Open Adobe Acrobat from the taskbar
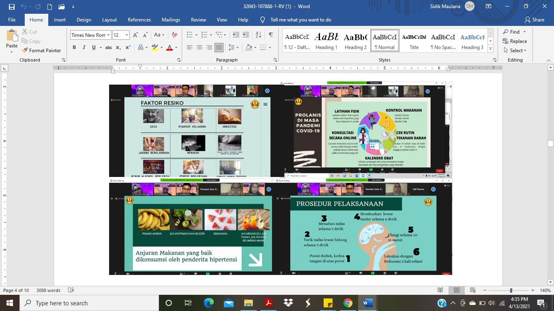 [x=268, y=303]
